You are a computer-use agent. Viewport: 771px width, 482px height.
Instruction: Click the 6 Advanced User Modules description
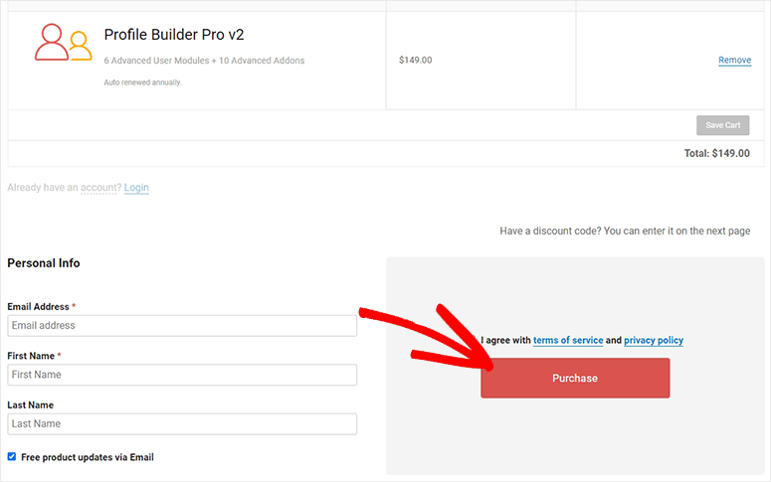(x=204, y=61)
